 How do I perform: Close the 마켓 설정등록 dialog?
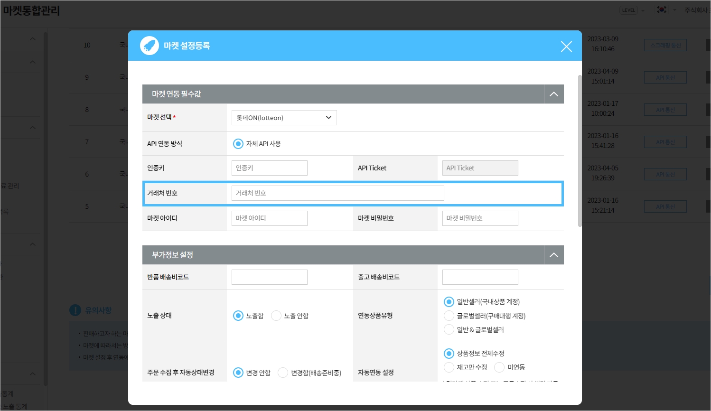[x=566, y=47]
